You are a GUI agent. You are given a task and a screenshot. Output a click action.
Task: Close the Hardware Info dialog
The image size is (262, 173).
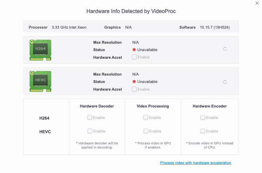tap(257, 3)
